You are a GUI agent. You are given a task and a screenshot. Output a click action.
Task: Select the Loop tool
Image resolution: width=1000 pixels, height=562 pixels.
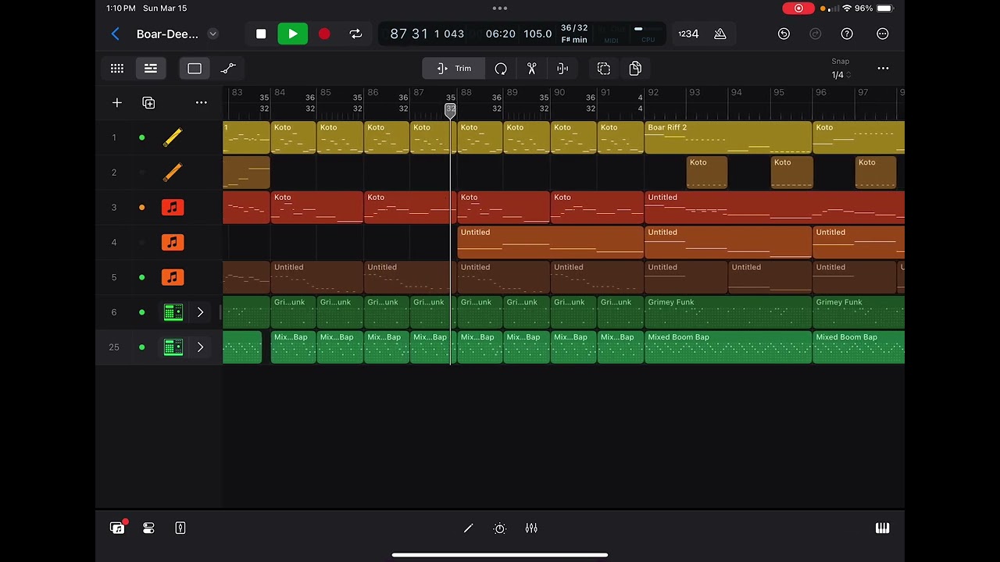tap(501, 69)
